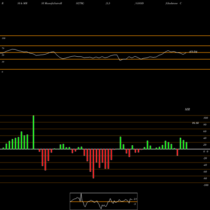Click the Gladstone C company name text

(x=173, y=3)
